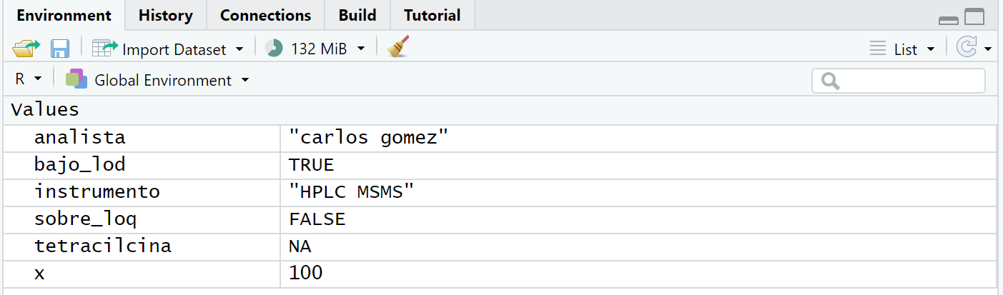Open the refresh options dropdown arrow
1003x295 pixels.
coord(988,49)
